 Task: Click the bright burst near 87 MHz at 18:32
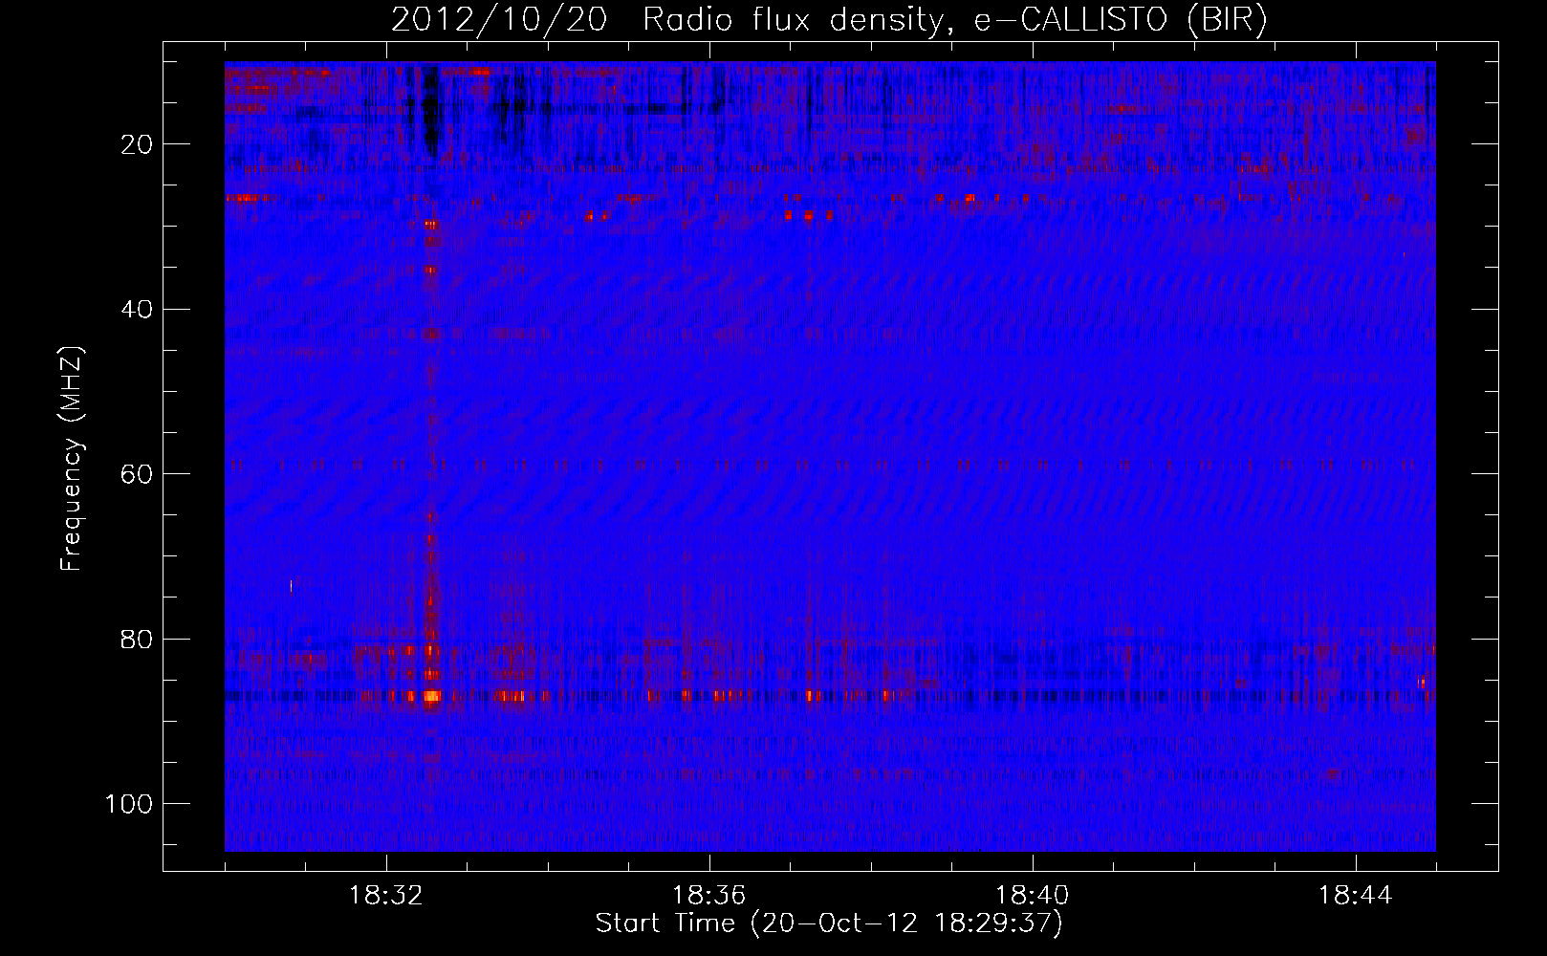pos(431,696)
